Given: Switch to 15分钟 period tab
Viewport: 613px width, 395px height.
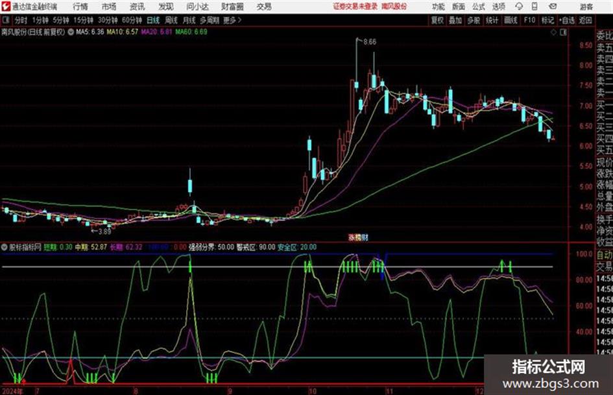Looking at the screenshot, I should pyautogui.click(x=84, y=20).
